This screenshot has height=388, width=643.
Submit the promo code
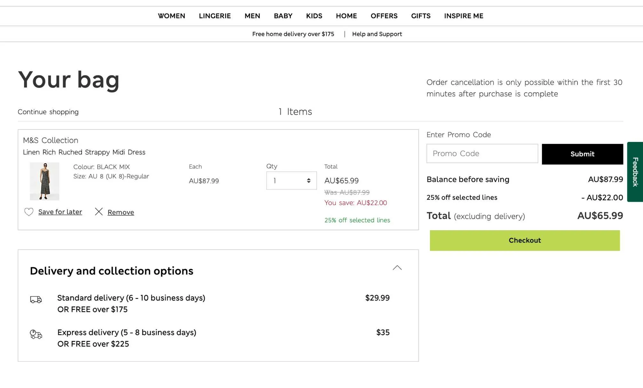click(x=582, y=154)
